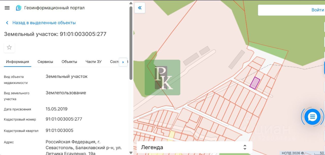Collapse the side panel with double chevron

(140, 8)
